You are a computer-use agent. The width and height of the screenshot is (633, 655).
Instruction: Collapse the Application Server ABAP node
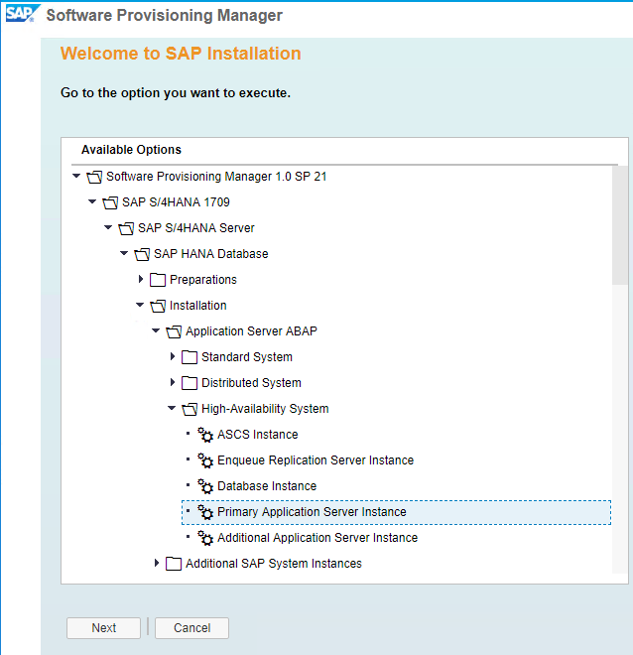156,330
